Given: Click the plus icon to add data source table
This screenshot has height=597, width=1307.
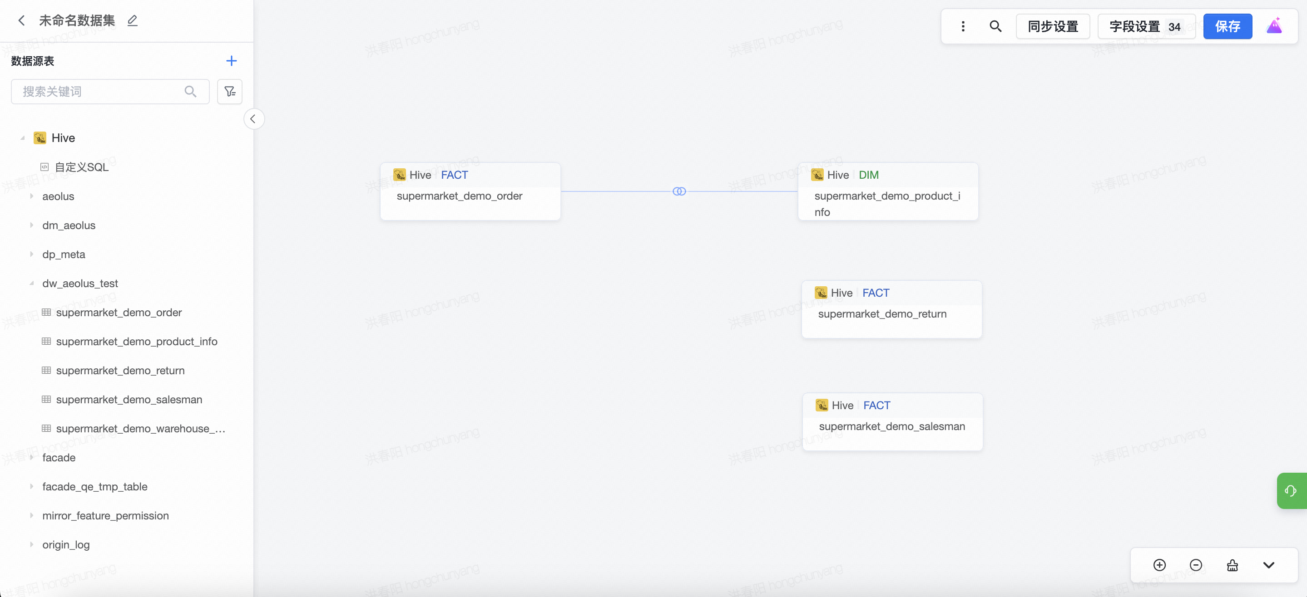Looking at the screenshot, I should pyautogui.click(x=231, y=61).
